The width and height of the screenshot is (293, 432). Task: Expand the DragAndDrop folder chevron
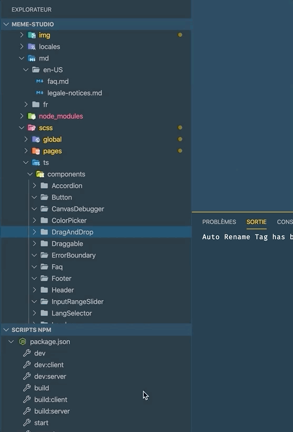tap(34, 232)
